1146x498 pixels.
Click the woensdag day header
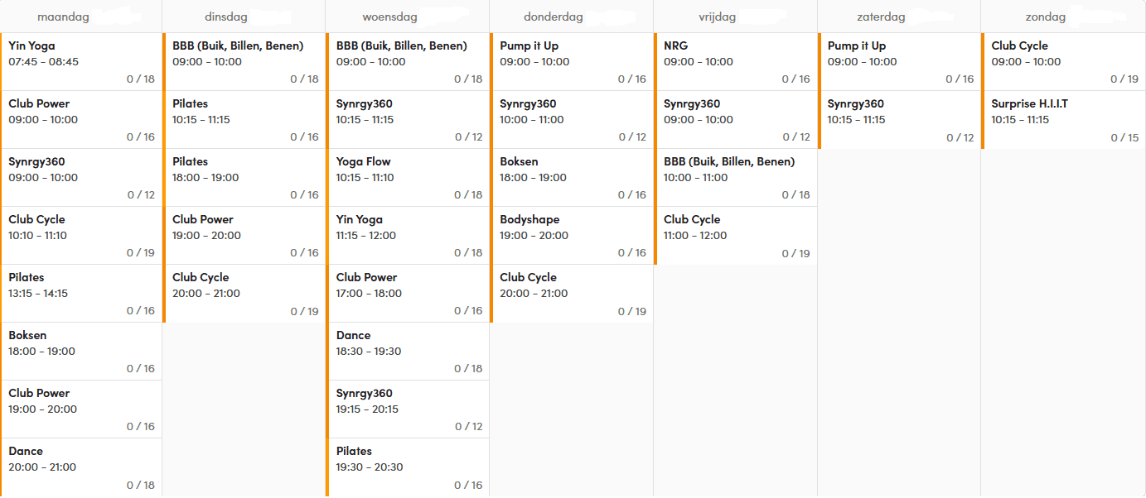click(x=389, y=17)
